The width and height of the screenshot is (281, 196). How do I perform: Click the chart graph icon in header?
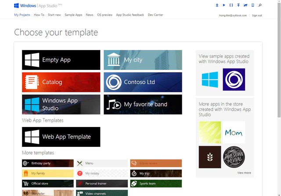point(245,5)
